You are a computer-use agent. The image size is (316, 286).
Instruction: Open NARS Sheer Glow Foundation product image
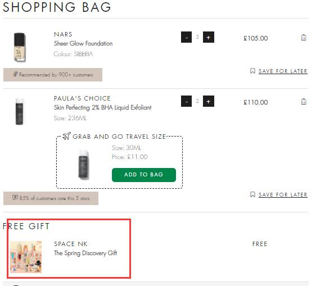click(x=20, y=47)
